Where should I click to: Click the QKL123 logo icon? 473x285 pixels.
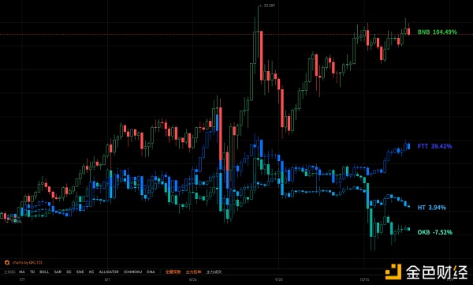pyautogui.click(x=7, y=263)
